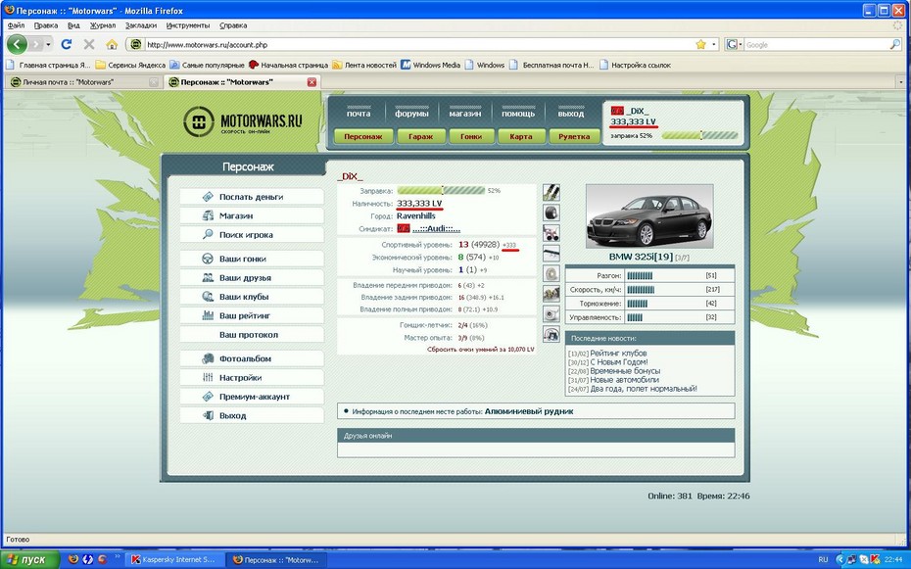
Task: Go to the Гонки section
Action: pos(471,136)
